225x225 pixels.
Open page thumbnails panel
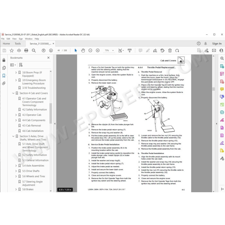(4, 68)
